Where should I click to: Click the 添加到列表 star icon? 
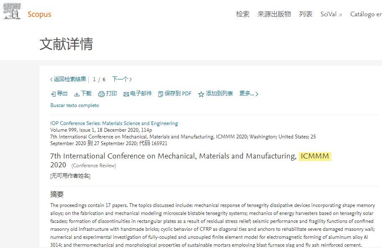point(201,94)
